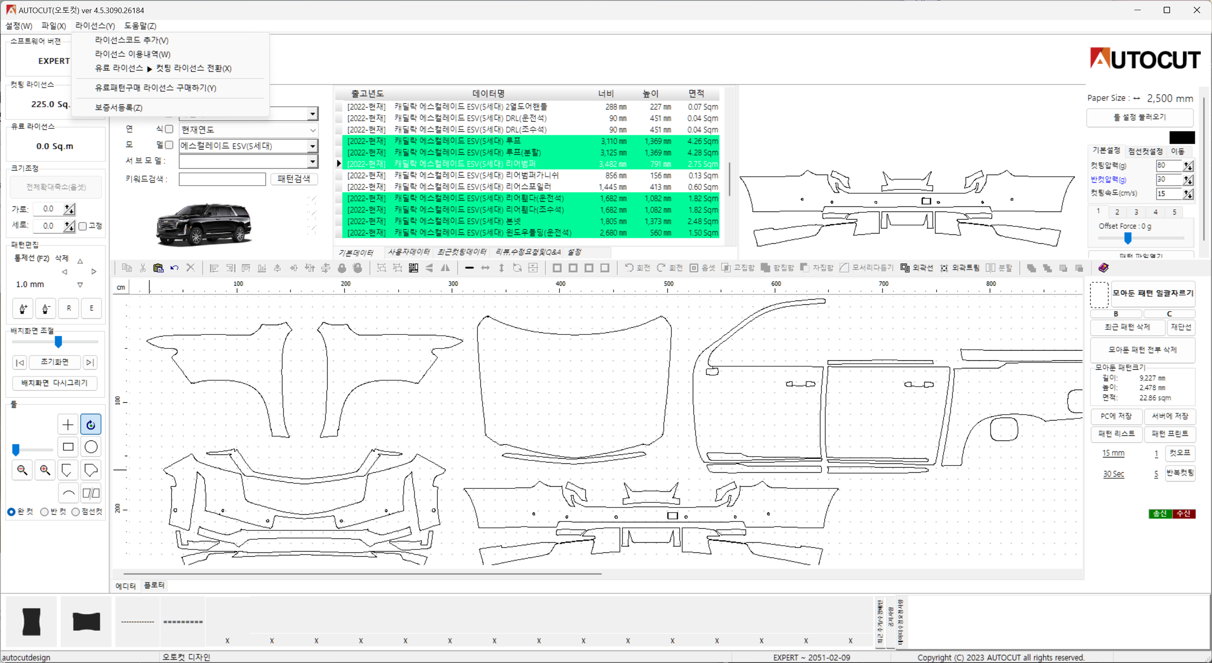
Task: Click the 컷팅압력 value 80 stepper
Action: pos(1189,166)
